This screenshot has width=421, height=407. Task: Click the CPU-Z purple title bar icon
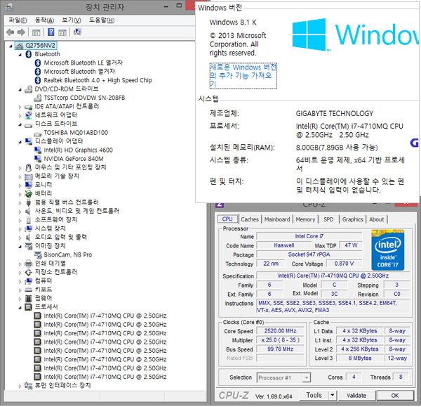tap(220, 204)
